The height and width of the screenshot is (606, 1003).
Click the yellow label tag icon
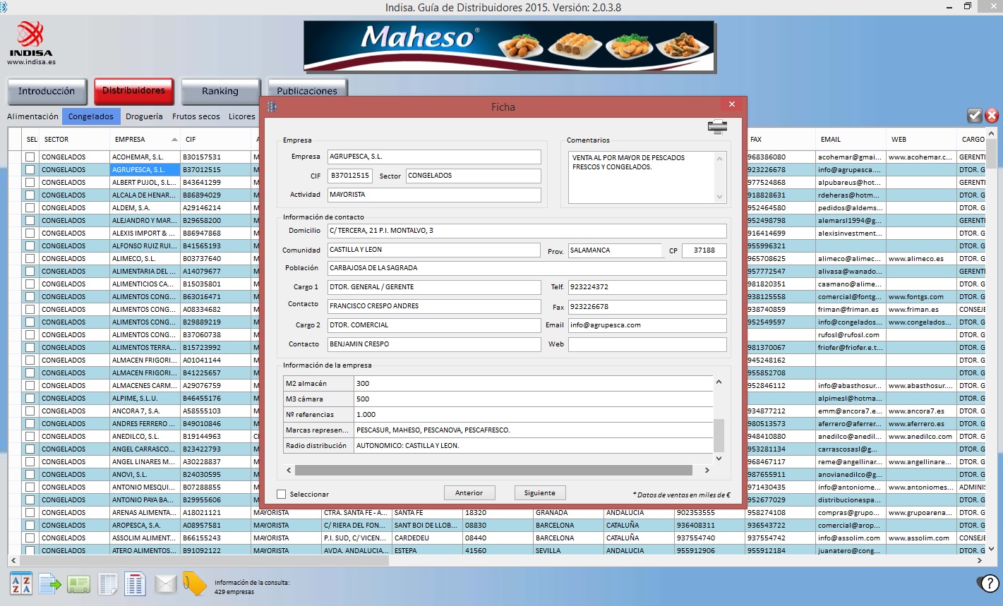(x=194, y=583)
